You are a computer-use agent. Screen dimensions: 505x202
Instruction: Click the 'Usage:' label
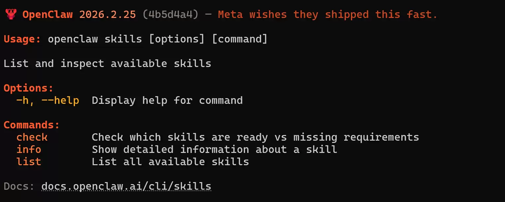(22, 39)
